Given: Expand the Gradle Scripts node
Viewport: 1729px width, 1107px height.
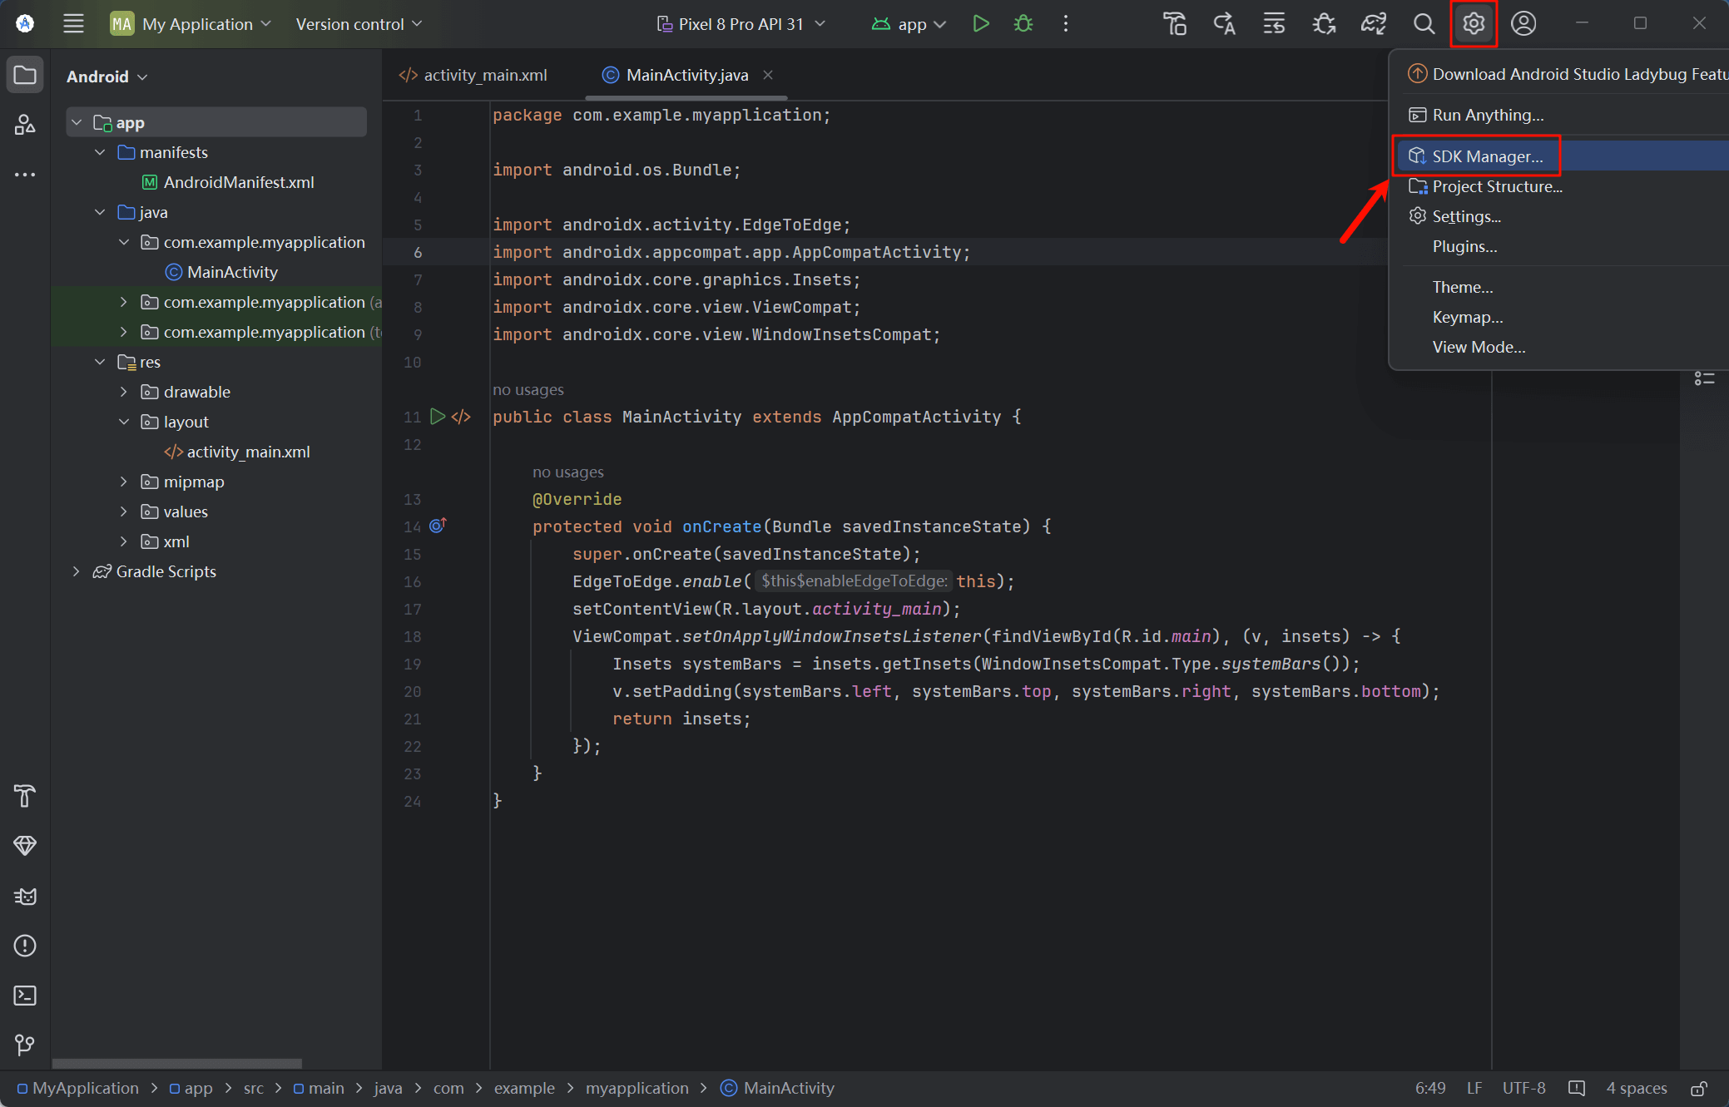Looking at the screenshot, I should pos(77,571).
